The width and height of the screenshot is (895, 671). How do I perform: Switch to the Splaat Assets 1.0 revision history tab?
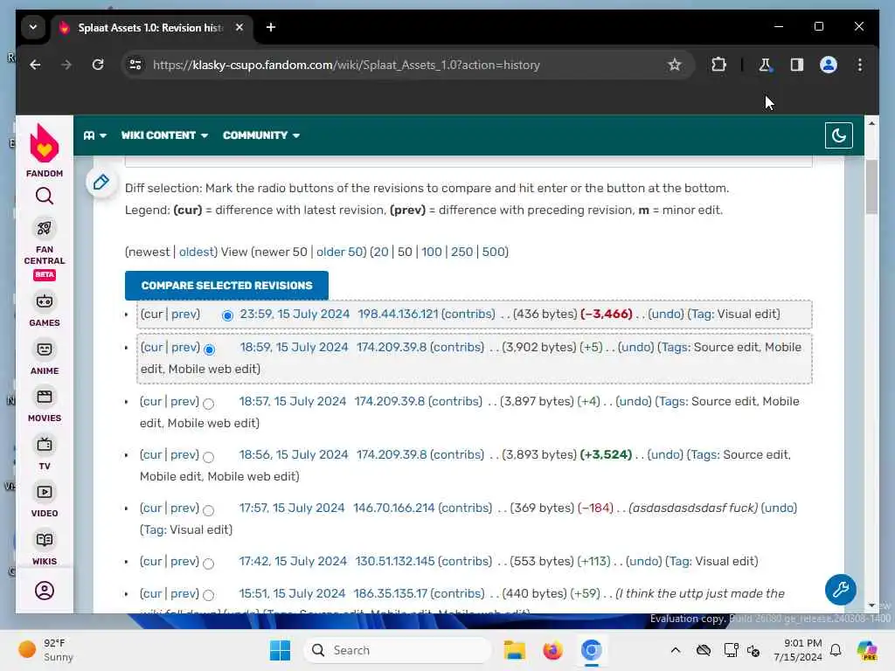[x=151, y=27]
